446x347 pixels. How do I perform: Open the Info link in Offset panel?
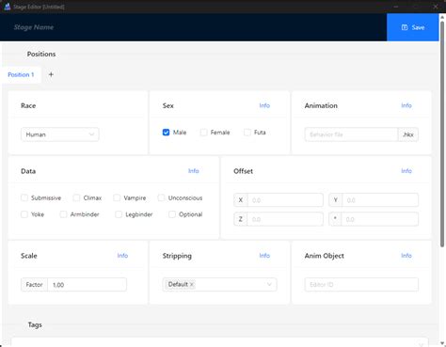pos(406,171)
